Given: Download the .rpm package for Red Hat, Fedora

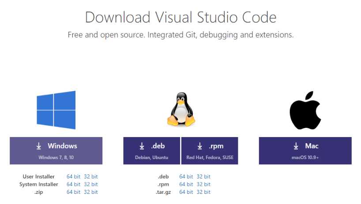Looking at the screenshot, I should 210,151.
